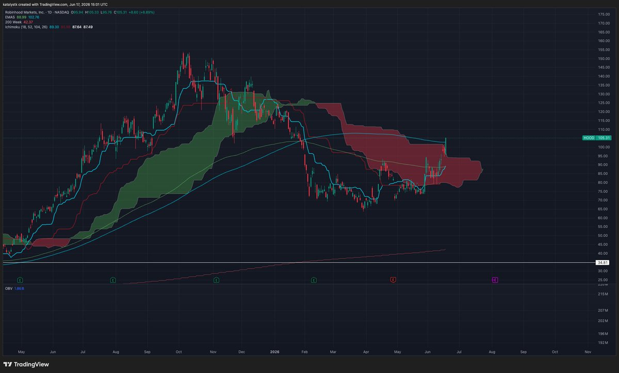
Task: Click the 207M OBV axis label
Action: 603,310
